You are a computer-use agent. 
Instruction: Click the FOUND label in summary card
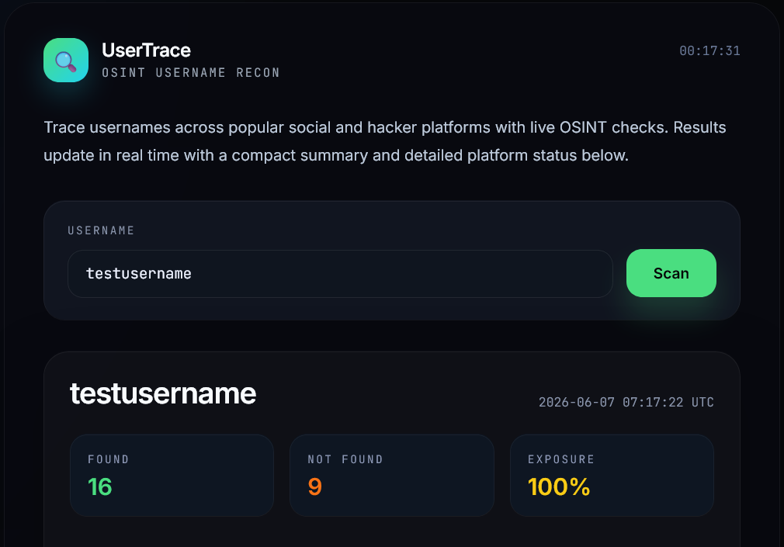[109, 459]
